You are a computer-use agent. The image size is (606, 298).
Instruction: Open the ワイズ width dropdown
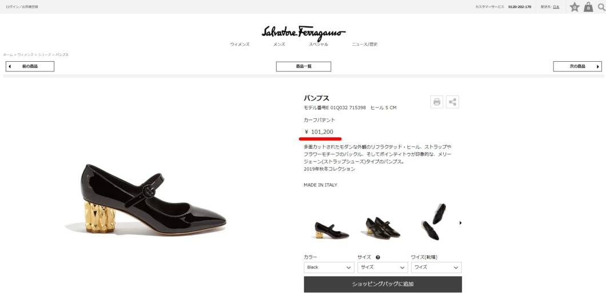pos(436,268)
